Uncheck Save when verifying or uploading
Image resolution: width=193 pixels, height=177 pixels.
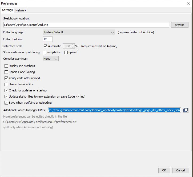point(6,103)
